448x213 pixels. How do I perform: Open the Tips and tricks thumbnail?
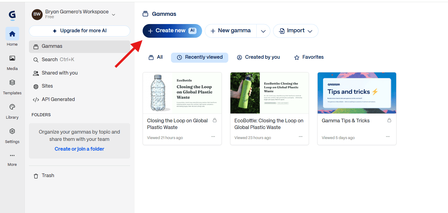(x=357, y=93)
